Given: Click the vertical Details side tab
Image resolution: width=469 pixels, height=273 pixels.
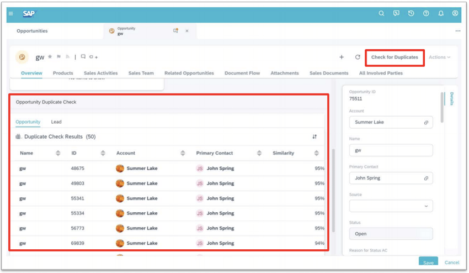Looking at the screenshot, I should click(x=451, y=98).
